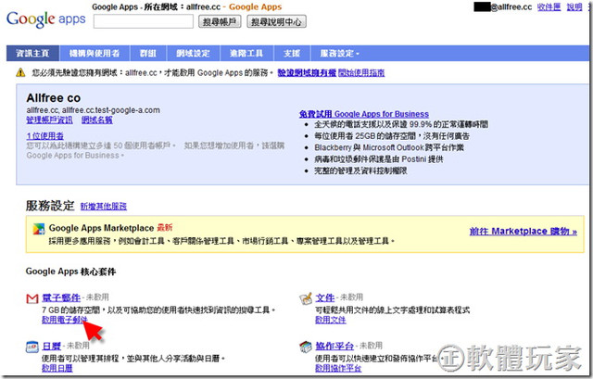Focus the account search text field
This screenshot has height=379, width=593.
point(144,21)
